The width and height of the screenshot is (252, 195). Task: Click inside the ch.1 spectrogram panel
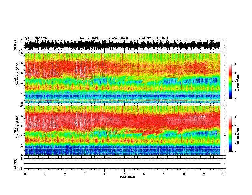point(123,78)
